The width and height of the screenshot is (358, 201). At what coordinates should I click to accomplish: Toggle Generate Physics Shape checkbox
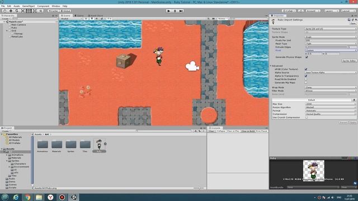click(x=307, y=57)
